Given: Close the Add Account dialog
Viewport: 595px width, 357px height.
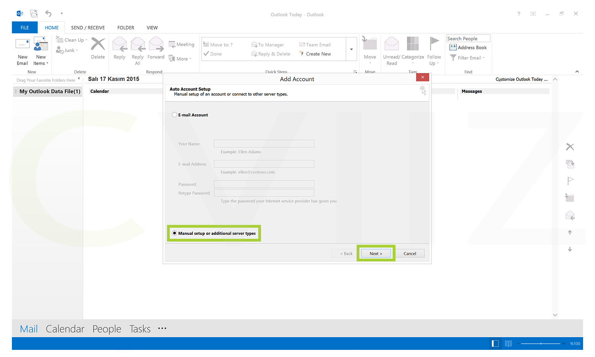Looking at the screenshot, I should (x=422, y=77).
